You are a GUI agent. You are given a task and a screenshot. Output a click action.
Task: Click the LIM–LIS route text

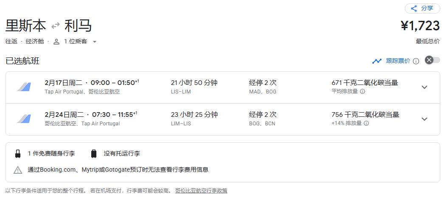[x=181, y=124]
